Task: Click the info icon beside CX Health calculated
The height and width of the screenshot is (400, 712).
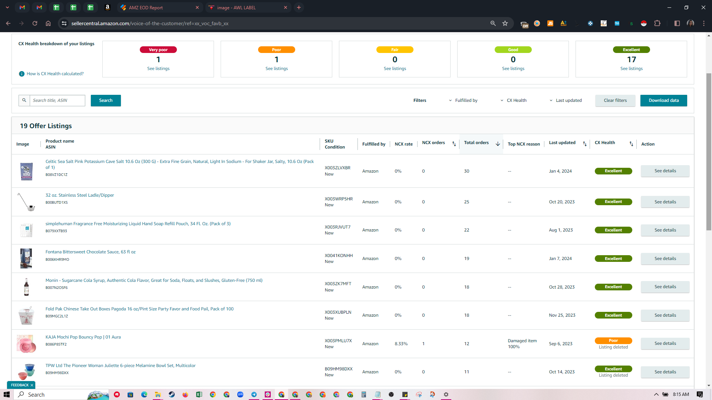Action: pyautogui.click(x=22, y=74)
